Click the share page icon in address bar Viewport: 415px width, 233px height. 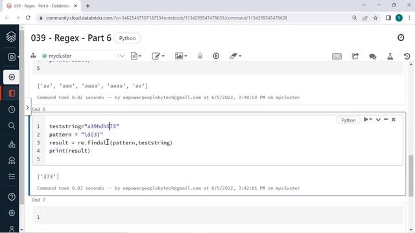(x=365, y=18)
